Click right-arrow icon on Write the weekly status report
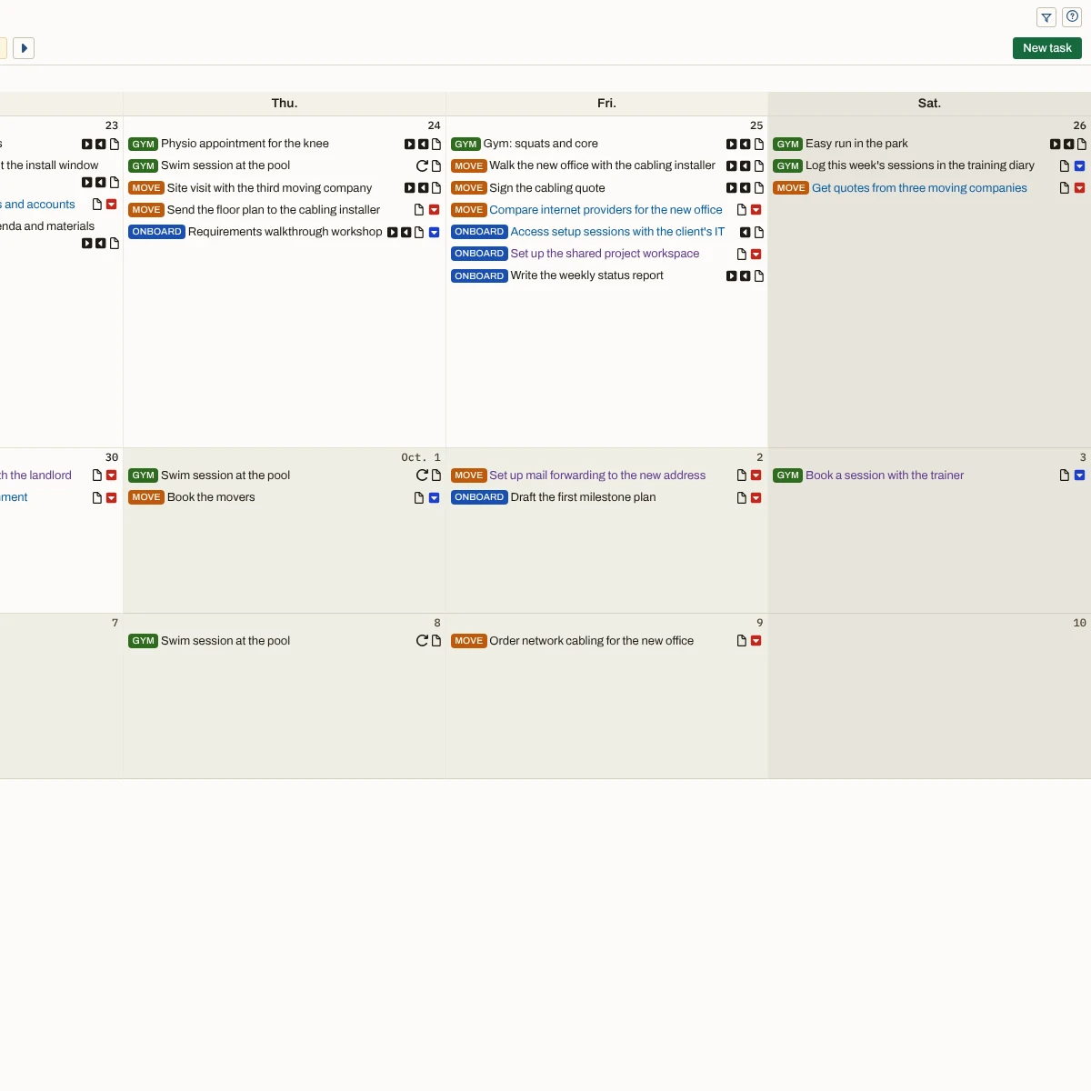Image resolution: width=1091 pixels, height=1091 pixels. 731,276
